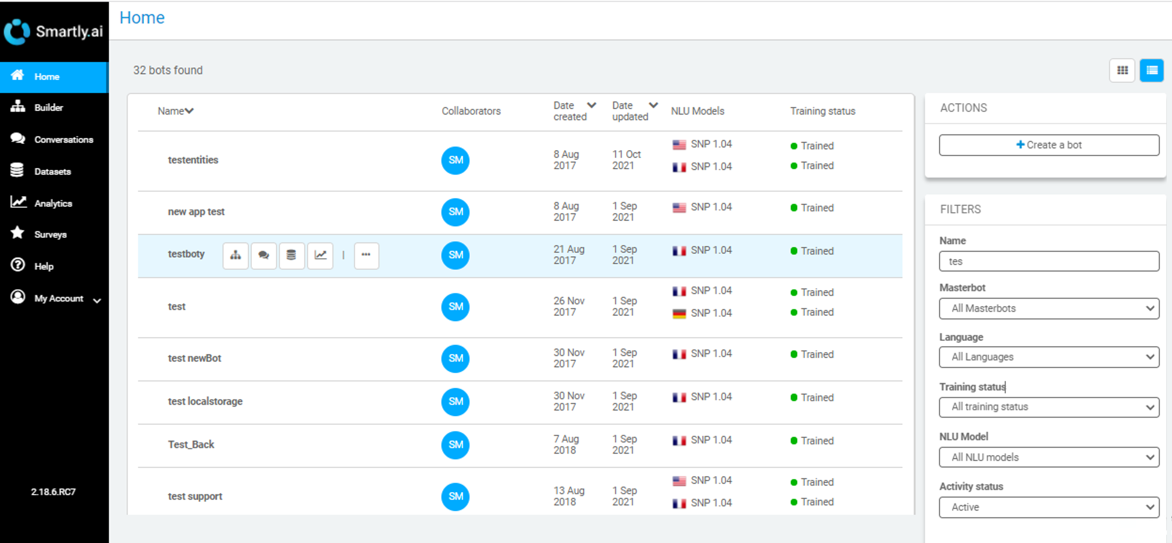Open conversations icon for testboty row
Viewport: 1172px width, 543px height.
tap(263, 255)
